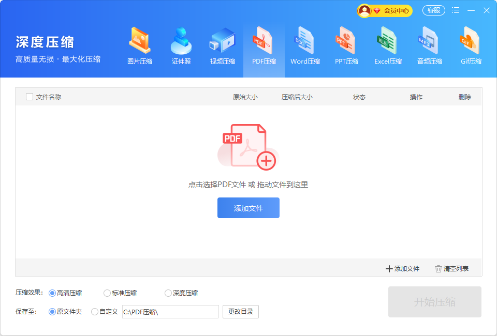Click the save path input field
The image size is (497, 336).
pyautogui.click(x=170, y=312)
